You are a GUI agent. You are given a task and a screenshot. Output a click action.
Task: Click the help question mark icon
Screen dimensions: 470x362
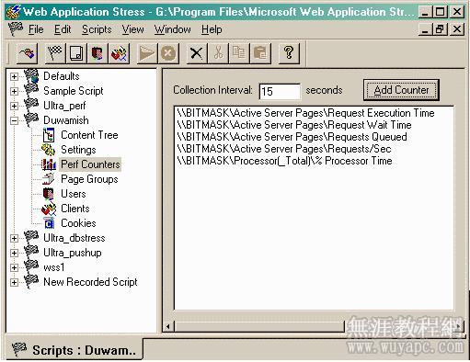[289, 53]
